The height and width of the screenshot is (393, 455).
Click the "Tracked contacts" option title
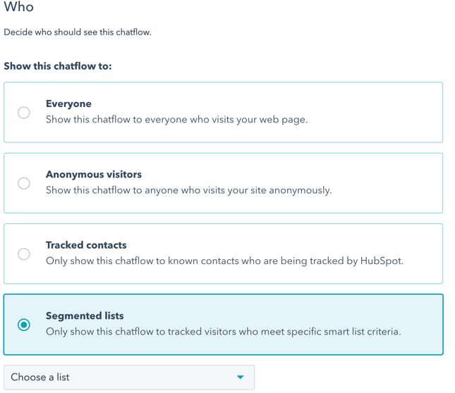pyautogui.click(x=86, y=245)
